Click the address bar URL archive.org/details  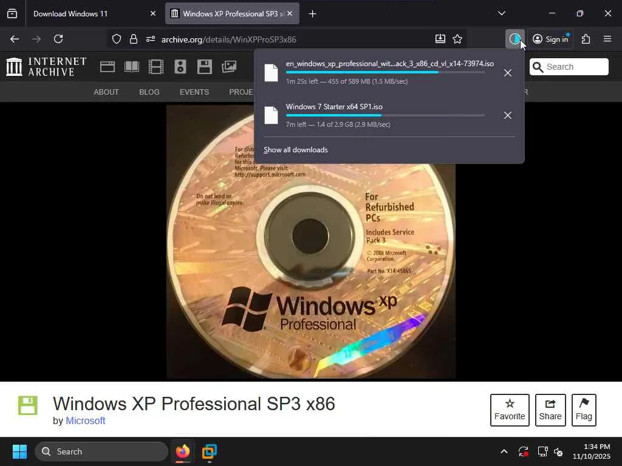228,39
